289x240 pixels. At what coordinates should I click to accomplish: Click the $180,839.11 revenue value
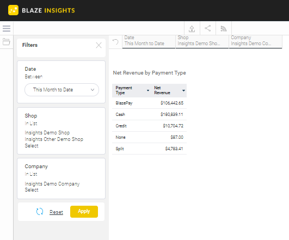pos(172,114)
